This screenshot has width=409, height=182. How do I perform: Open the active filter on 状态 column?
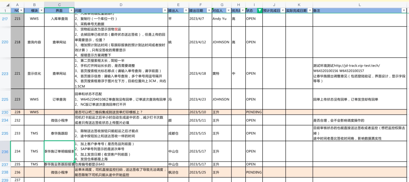259,11
